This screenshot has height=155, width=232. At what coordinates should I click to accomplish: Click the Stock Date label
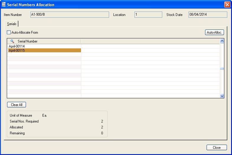click(174, 15)
